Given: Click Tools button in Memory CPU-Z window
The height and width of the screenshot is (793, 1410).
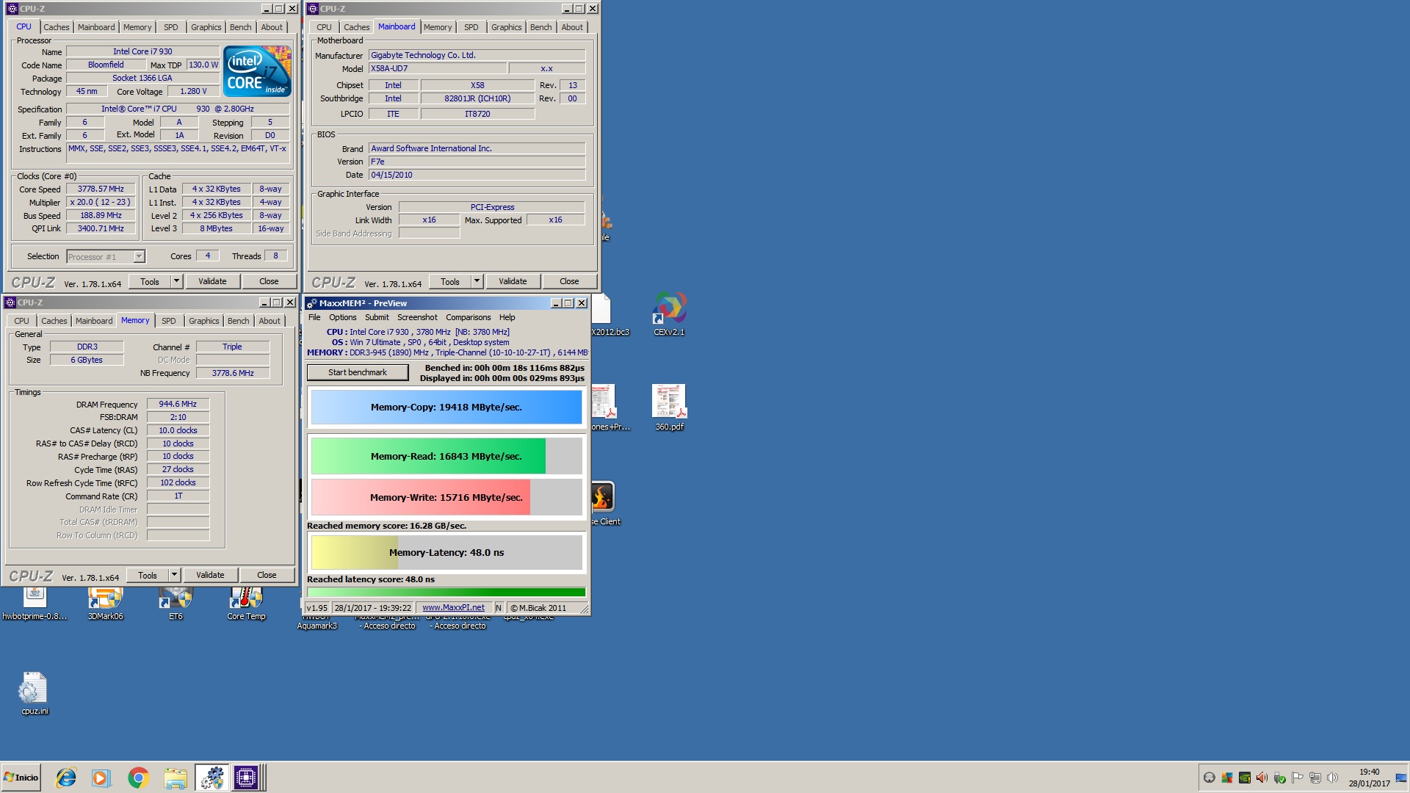Looking at the screenshot, I should pyautogui.click(x=148, y=575).
